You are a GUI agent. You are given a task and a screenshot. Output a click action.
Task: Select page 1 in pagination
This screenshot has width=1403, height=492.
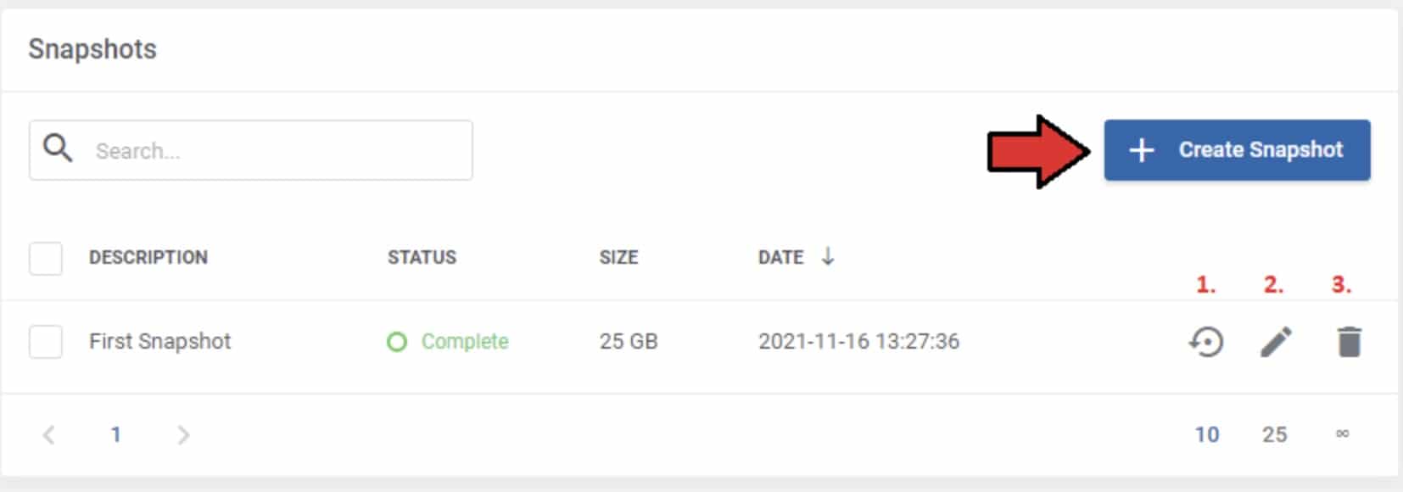tap(116, 435)
